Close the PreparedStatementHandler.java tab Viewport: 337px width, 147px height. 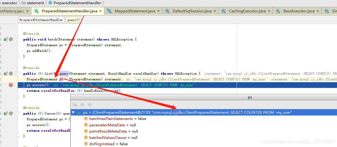click(100, 11)
